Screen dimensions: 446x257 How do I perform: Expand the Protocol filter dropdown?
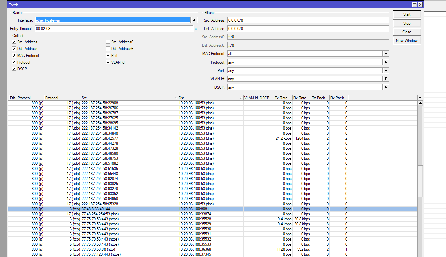(386, 62)
